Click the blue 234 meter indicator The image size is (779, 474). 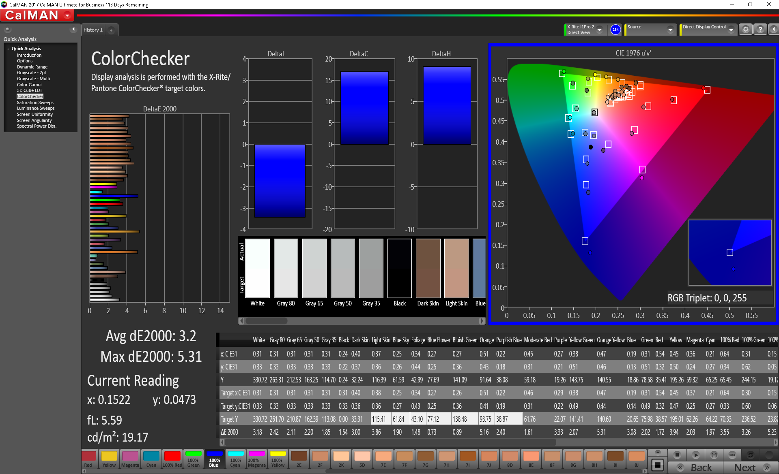coord(615,30)
